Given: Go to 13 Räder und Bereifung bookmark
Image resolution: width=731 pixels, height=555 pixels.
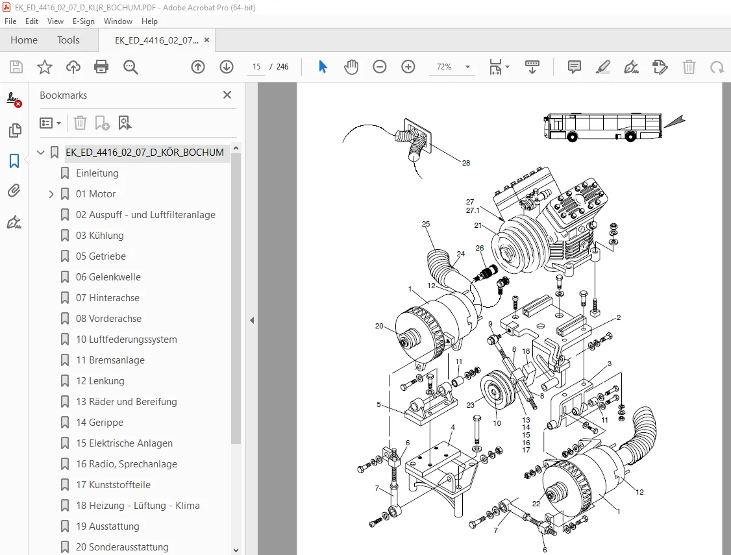Looking at the screenshot, I should pyautogui.click(x=127, y=402).
